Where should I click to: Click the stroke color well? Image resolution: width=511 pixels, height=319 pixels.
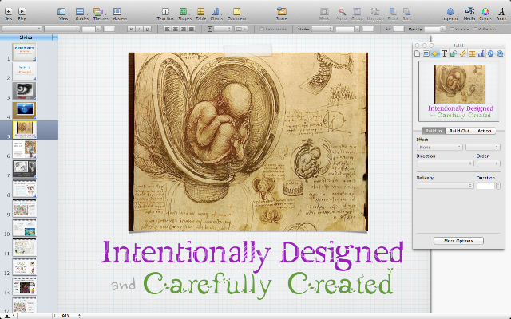[368, 30]
